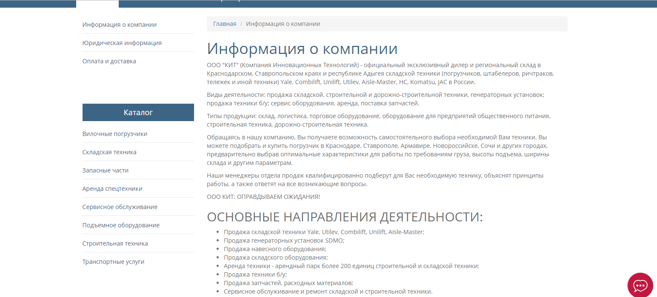Open Вилочные погрузчики catalog section
This screenshot has width=657, height=297.
[115, 134]
